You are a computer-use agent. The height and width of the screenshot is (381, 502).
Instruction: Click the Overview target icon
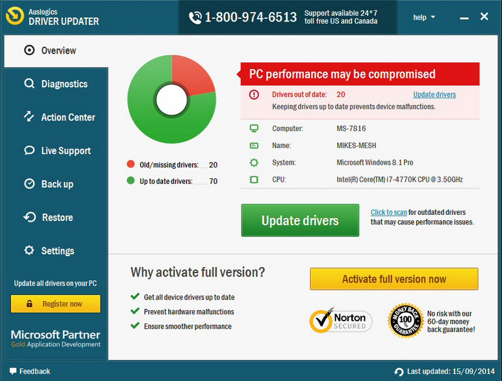[29, 50]
